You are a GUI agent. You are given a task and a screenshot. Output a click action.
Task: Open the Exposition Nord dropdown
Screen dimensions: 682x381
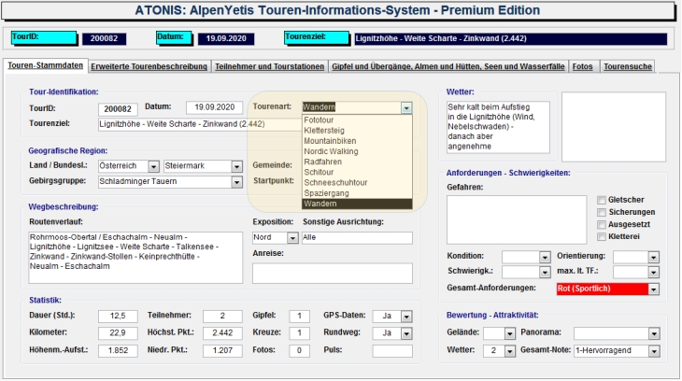(x=292, y=238)
